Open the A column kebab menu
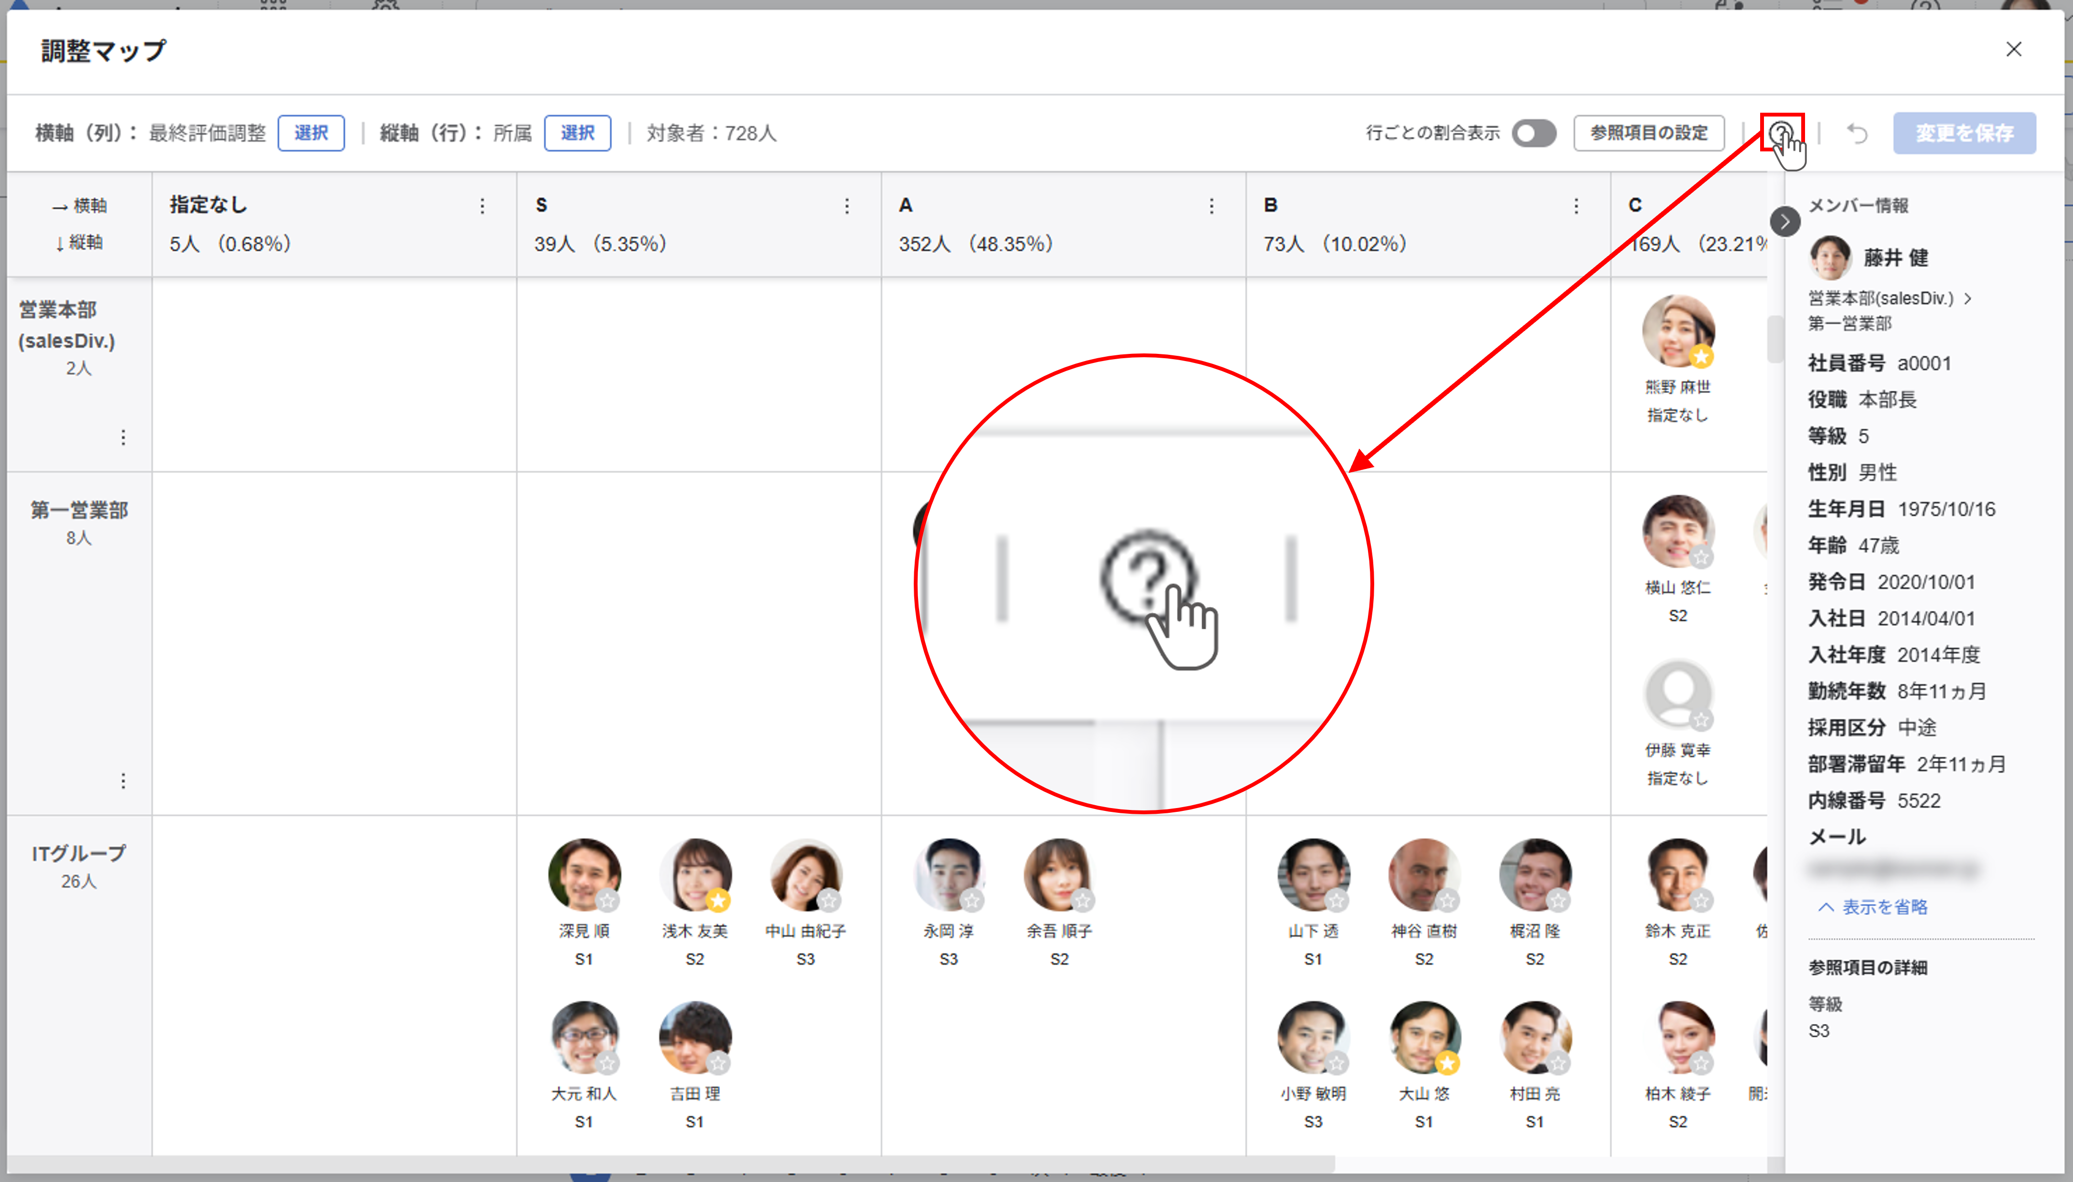2073x1182 pixels. pos(1211,206)
